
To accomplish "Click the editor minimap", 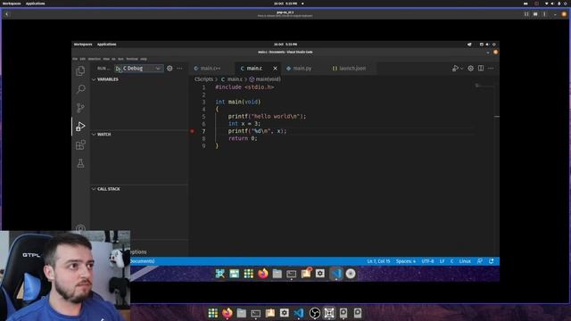I will point(484,86).
